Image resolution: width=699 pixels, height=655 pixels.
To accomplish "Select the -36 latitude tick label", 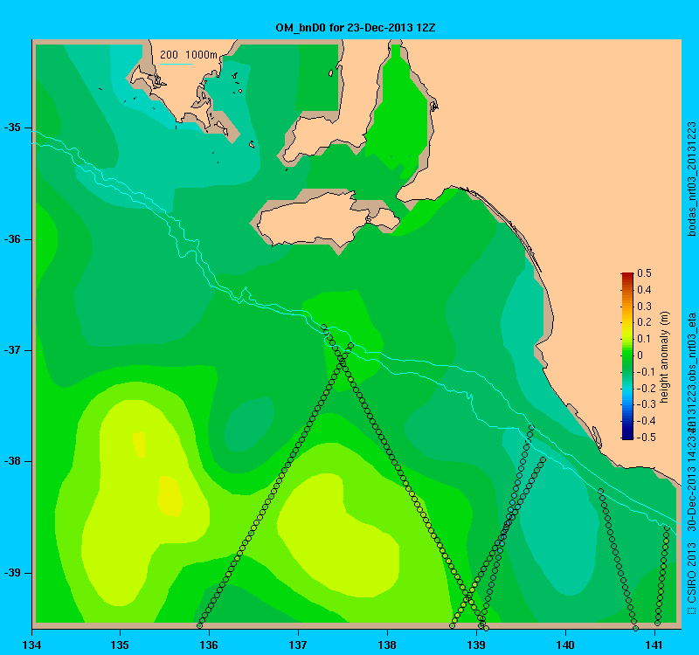I will pyautogui.click(x=12, y=239).
